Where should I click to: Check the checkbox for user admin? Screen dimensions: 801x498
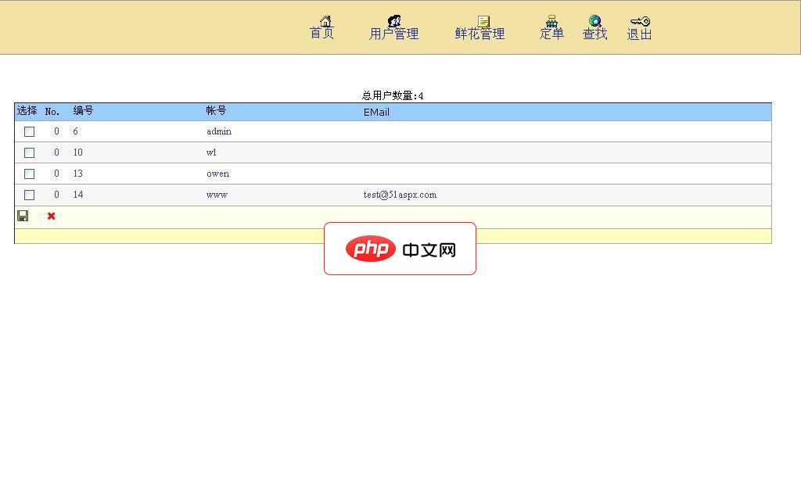point(29,131)
